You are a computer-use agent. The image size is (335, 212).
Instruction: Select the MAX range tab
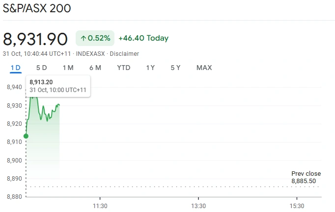[x=204, y=68]
